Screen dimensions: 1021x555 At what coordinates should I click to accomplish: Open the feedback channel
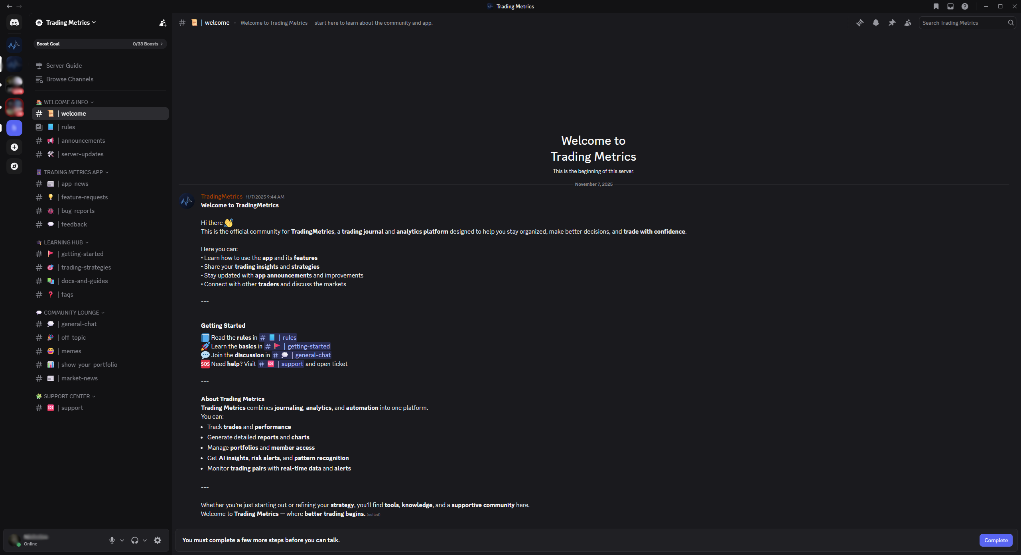pyautogui.click(x=100, y=224)
